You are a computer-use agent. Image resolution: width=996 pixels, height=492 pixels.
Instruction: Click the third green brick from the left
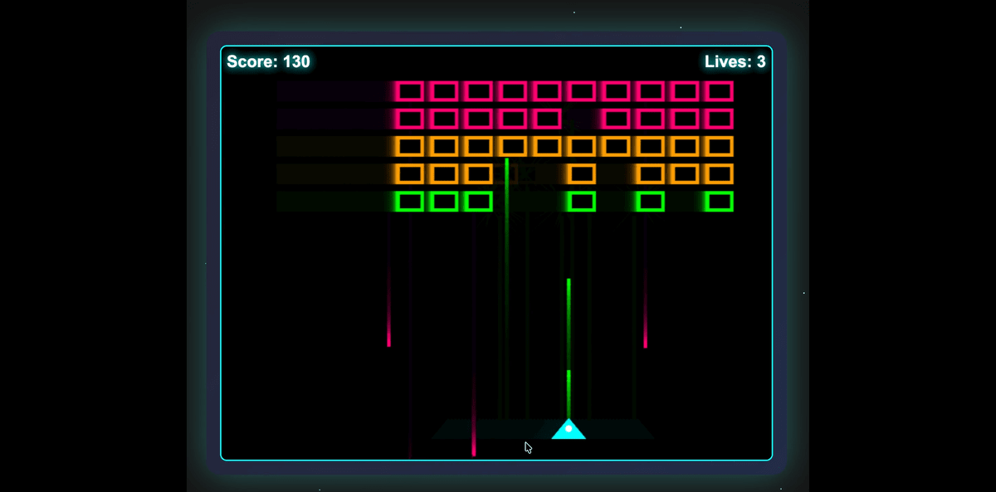pyautogui.click(x=478, y=202)
